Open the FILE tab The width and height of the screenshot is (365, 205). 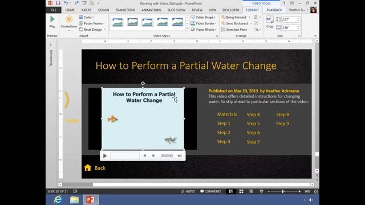pyautogui.click(x=54, y=10)
